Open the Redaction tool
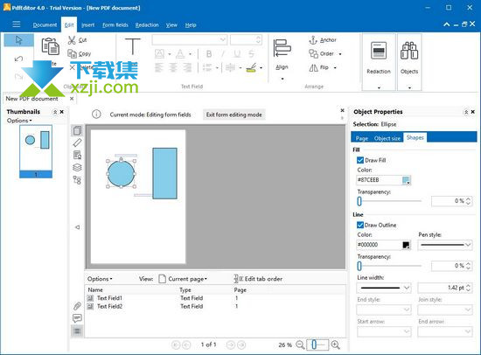The width and height of the screenshot is (481, 355). [379, 62]
